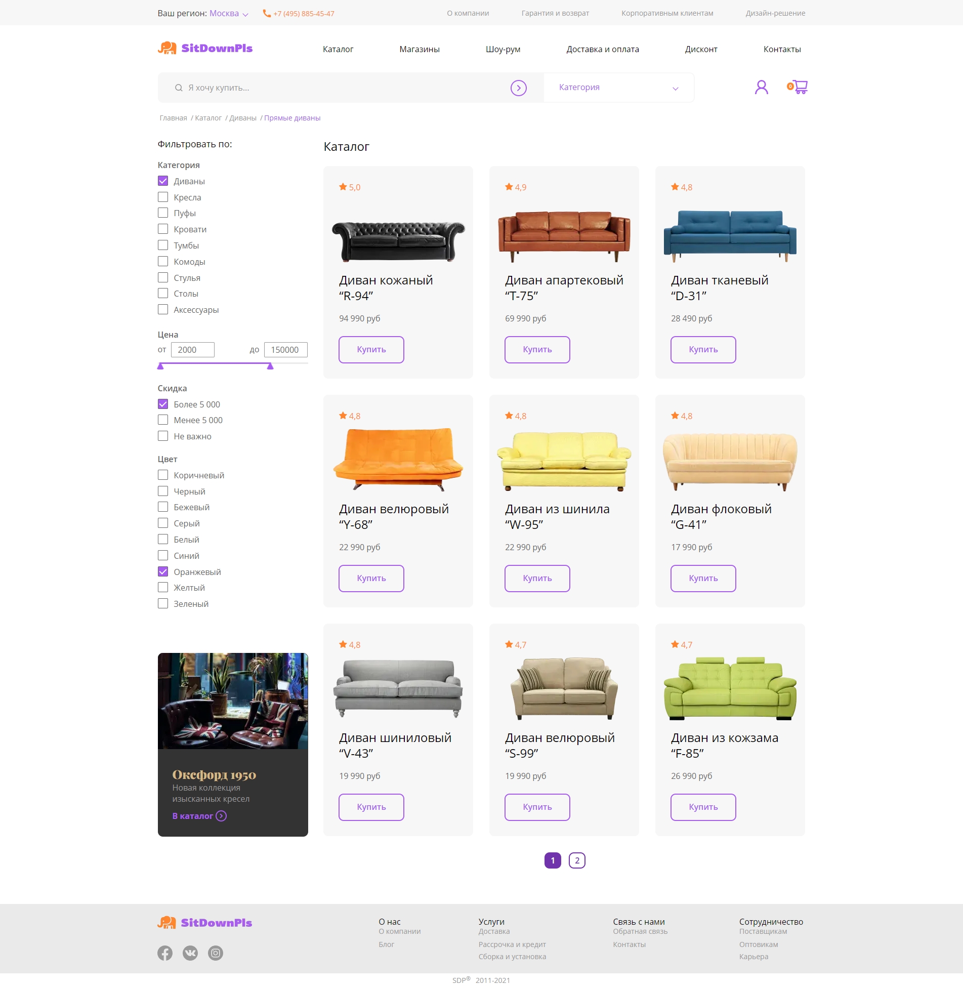
Task: Buy Диван велюровый Y-68 with Купить
Action: coord(371,579)
